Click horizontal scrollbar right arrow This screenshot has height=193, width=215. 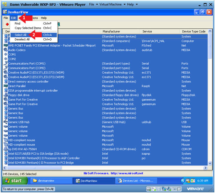click(205, 168)
